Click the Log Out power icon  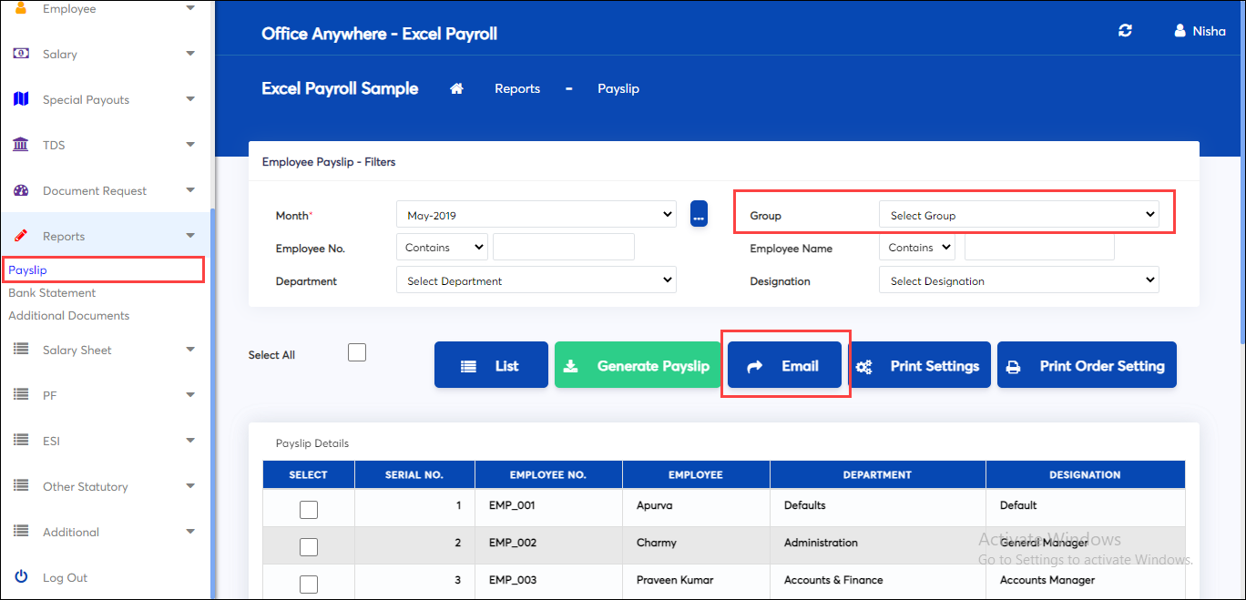pyautogui.click(x=22, y=577)
